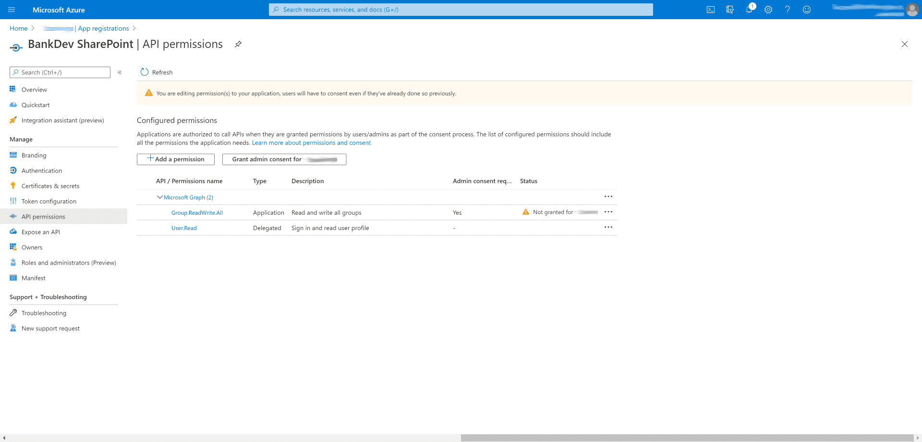Focus the top Search resources field

(x=461, y=10)
